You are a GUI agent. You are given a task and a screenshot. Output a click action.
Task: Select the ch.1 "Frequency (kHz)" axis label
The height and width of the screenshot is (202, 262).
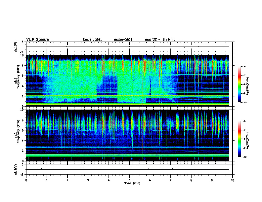tap(18, 76)
